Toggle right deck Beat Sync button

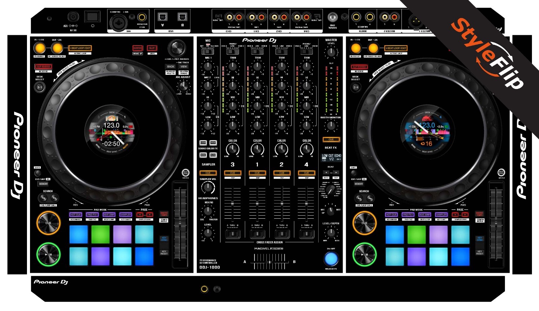(502, 173)
